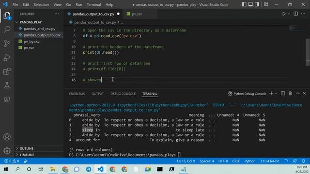Open terminal launch profile dropdown arrow

276,93
